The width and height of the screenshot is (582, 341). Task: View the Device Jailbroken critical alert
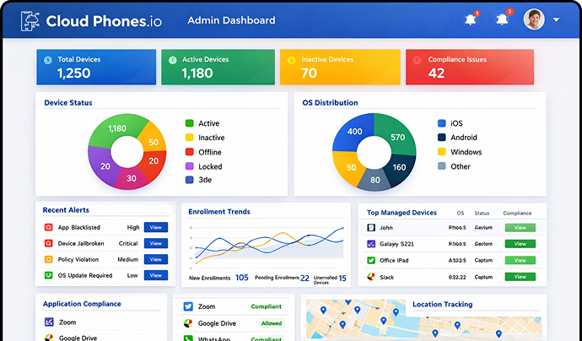(156, 243)
